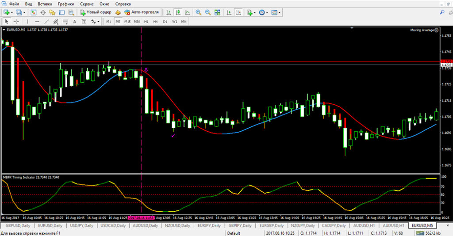453x236 pixels.
Task: Show the Market Watch panel
Action: coord(34,12)
